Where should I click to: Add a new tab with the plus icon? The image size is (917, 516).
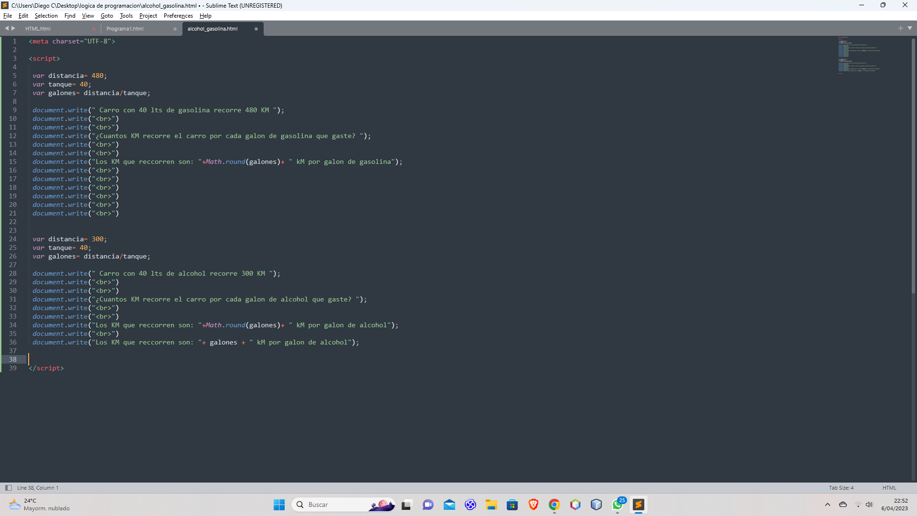[x=900, y=28]
